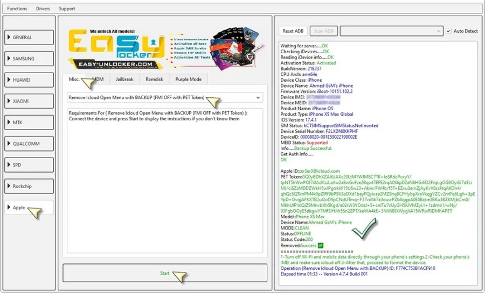Click the Easy Locker banner image
Image resolution: width=485 pixels, height=293 pixels.
(166, 49)
